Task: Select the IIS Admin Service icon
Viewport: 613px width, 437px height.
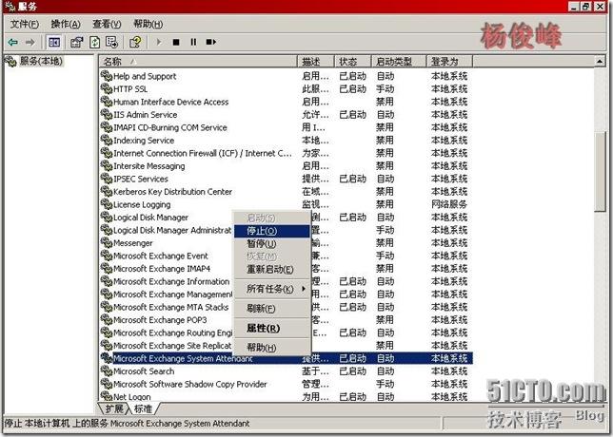Action: click(107, 114)
